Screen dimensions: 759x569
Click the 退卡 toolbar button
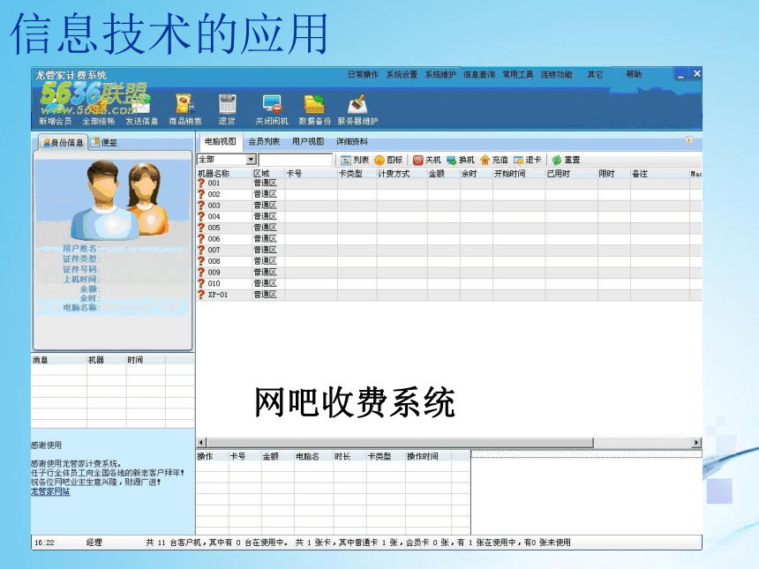(x=527, y=160)
